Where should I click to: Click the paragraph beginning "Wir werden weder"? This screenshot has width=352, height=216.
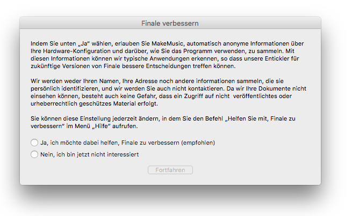pos(168,92)
